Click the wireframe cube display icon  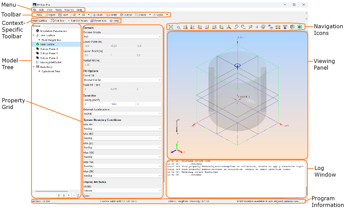[292, 27]
